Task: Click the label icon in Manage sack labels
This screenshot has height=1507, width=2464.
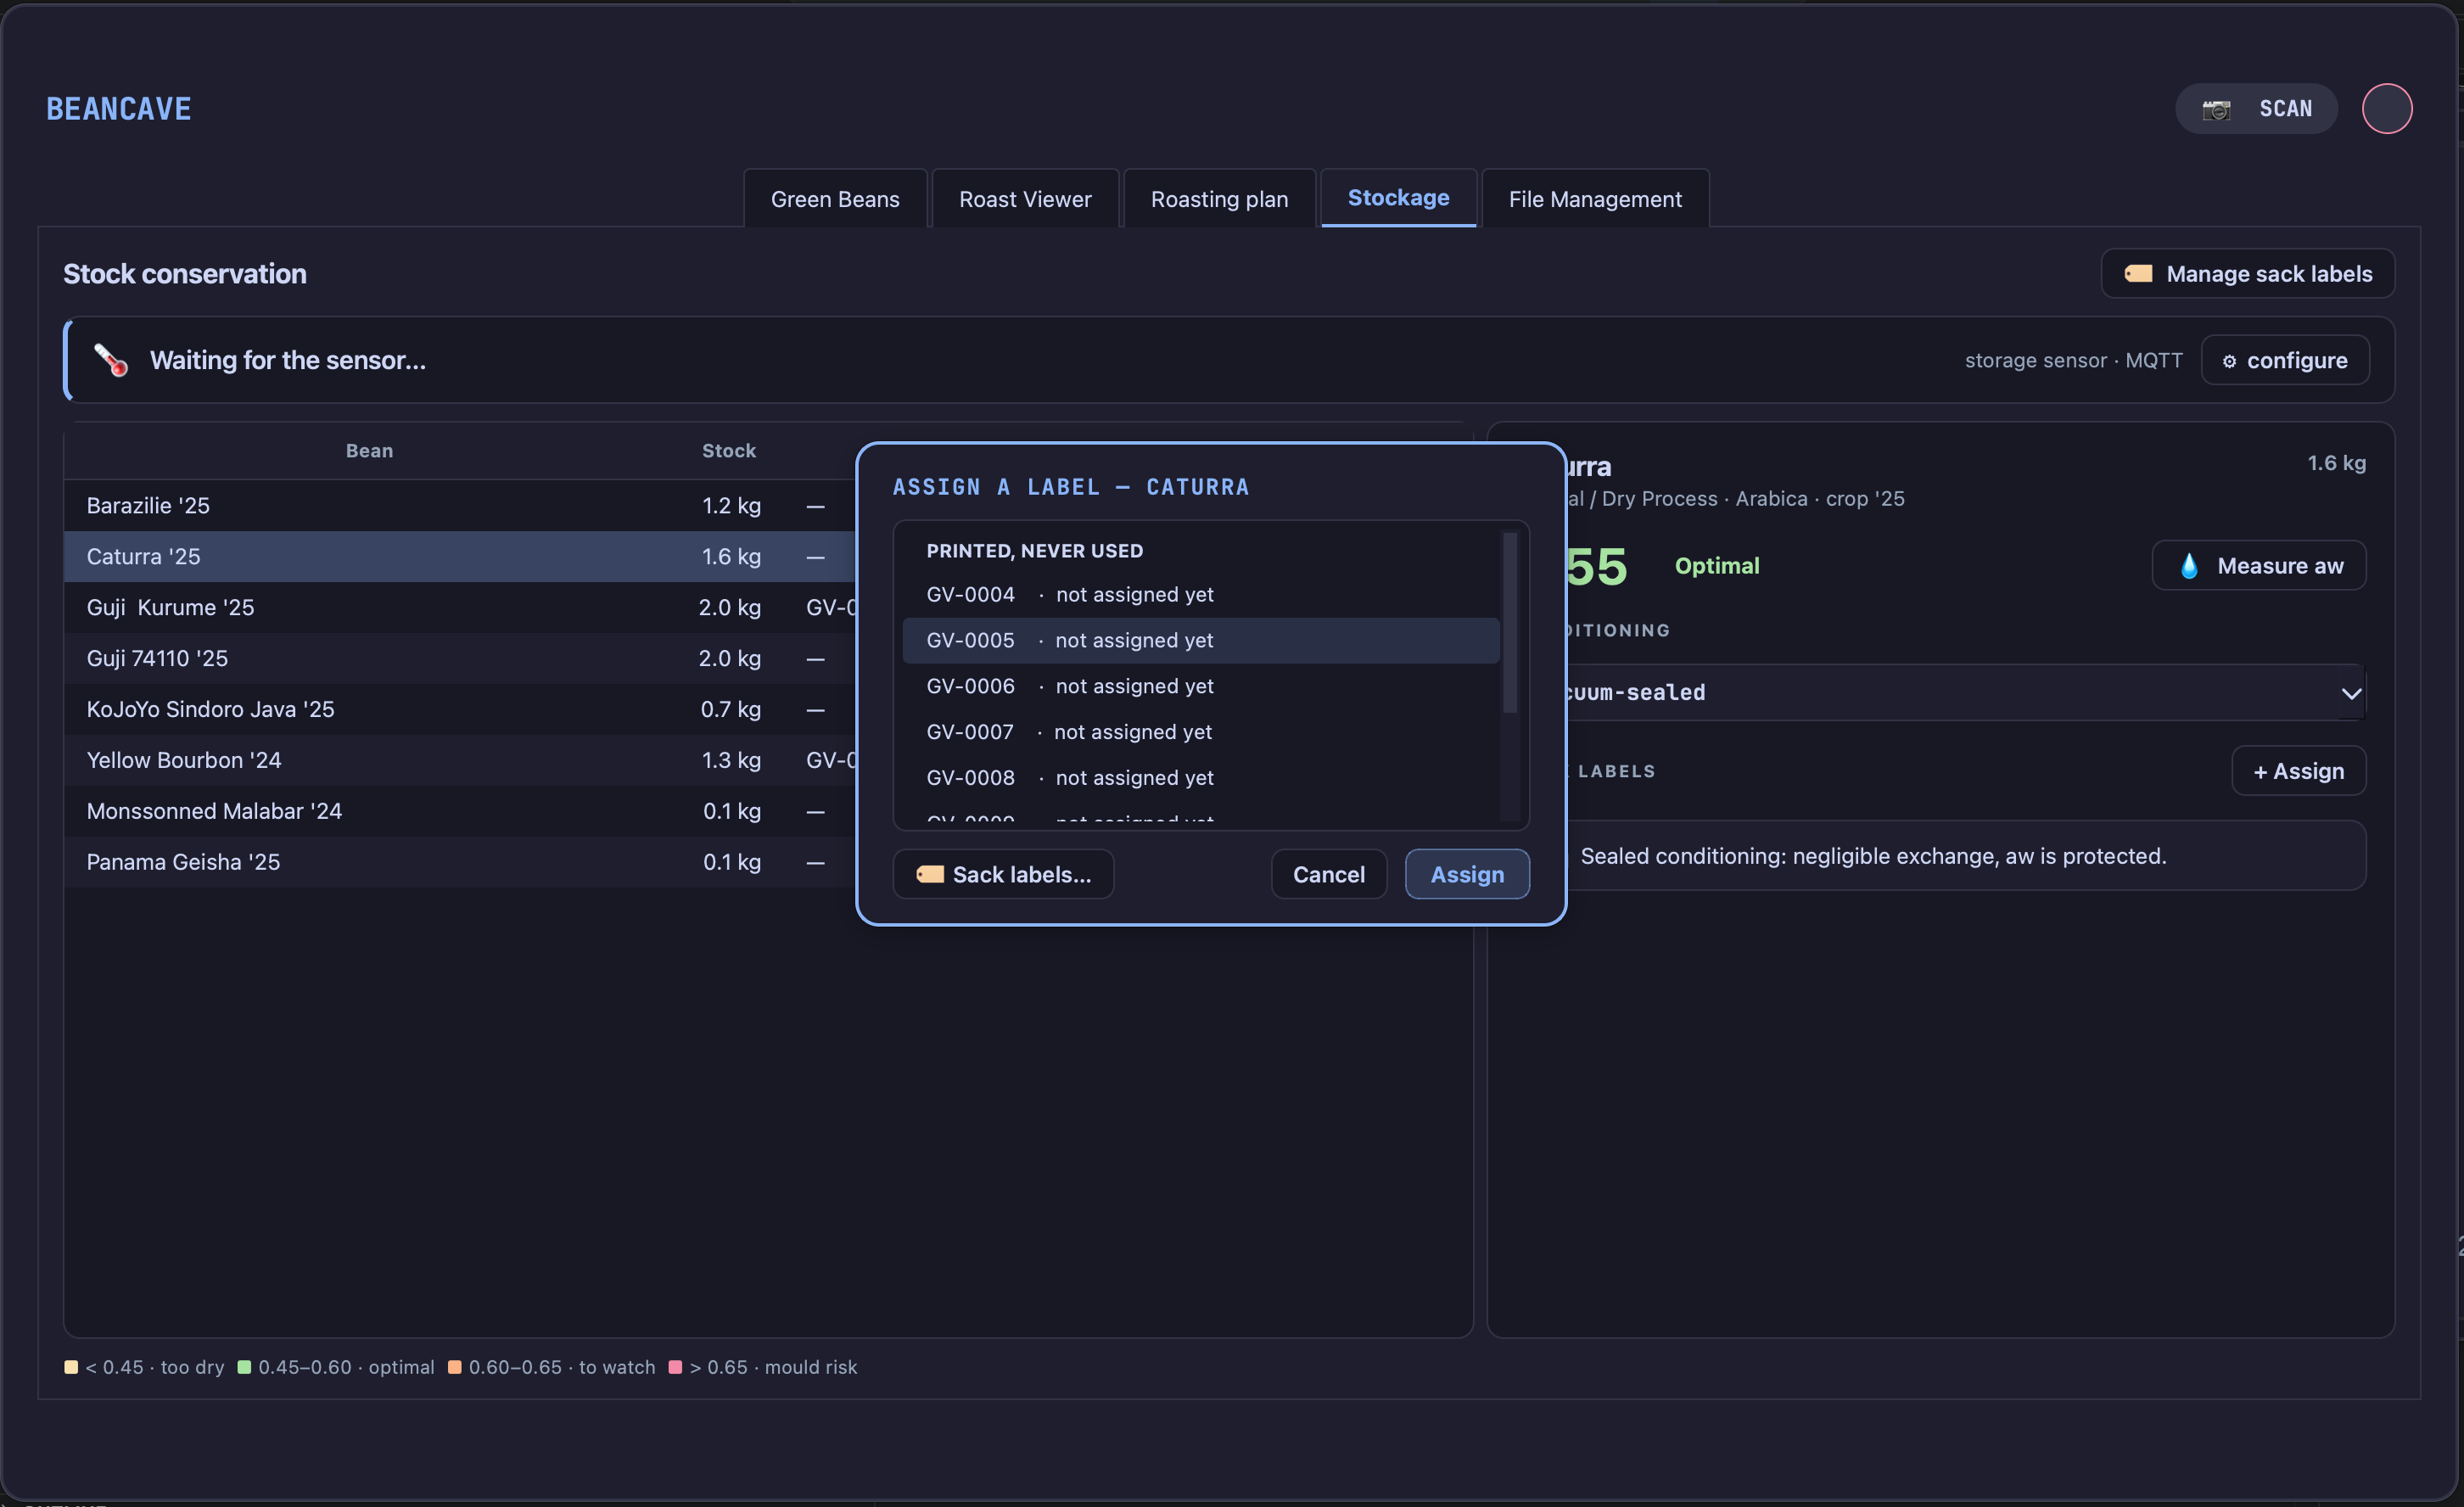Action: 2138,273
